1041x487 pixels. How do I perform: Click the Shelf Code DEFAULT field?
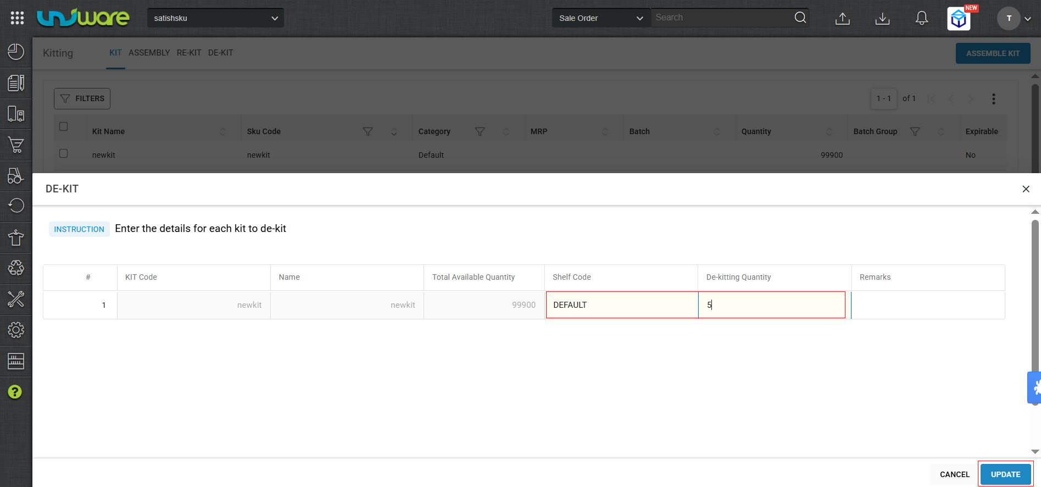[622, 305]
